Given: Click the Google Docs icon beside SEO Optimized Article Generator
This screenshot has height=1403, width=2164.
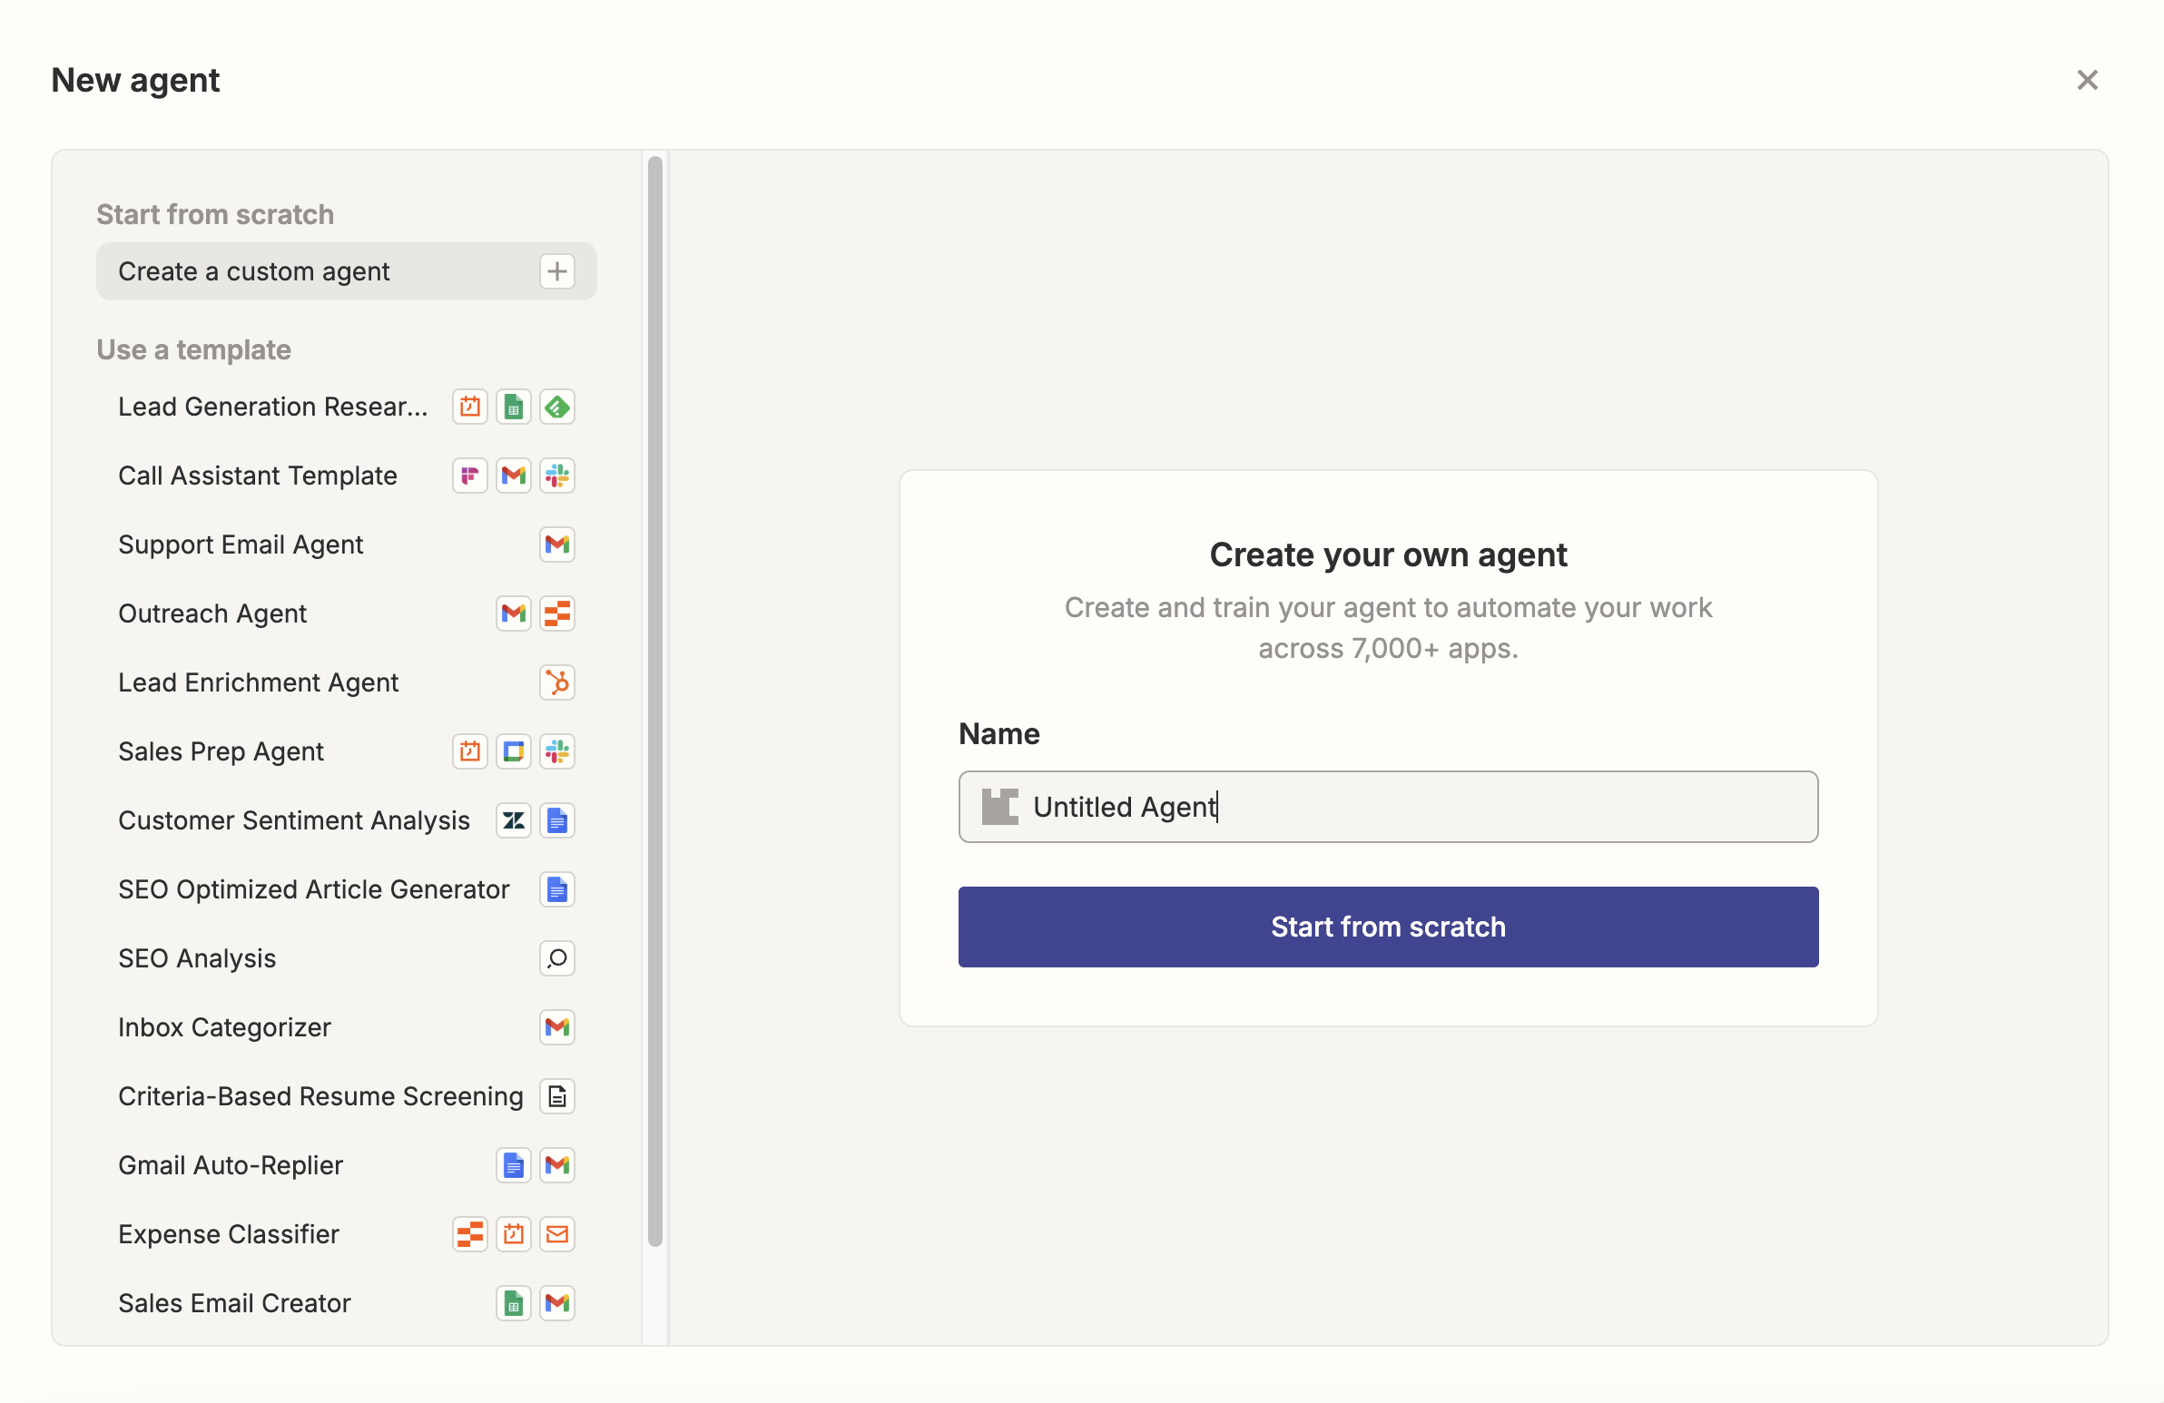Looking at the screenshot, I should pos(556,889).
